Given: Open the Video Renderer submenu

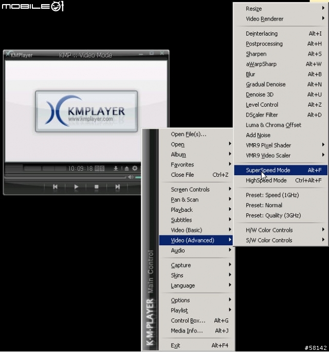Looking at the screenshot, I should pos(281,19).
